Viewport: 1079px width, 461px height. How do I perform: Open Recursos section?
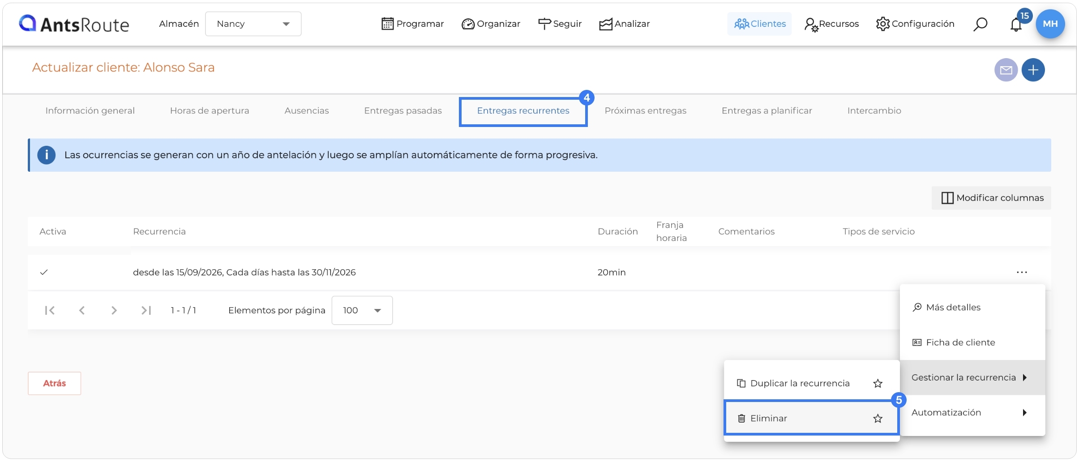(831, 24)
